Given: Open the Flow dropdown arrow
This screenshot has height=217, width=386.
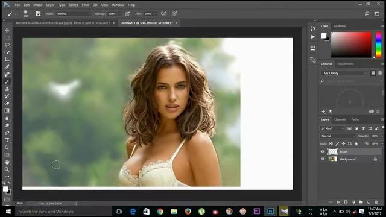Looking at the screenshot, I should point(156,14).
